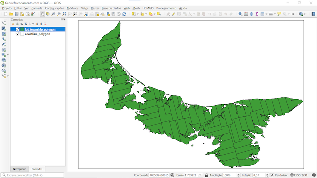Select the Pan Map hand tool
317x178 pixels.
(x=42, y=14)
